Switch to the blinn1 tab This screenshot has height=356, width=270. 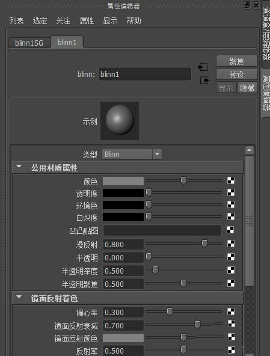point(67,42)
